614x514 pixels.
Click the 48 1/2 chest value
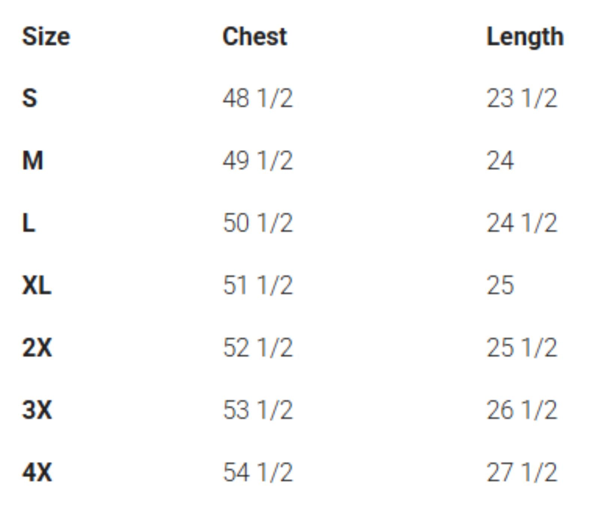point(258,99)
